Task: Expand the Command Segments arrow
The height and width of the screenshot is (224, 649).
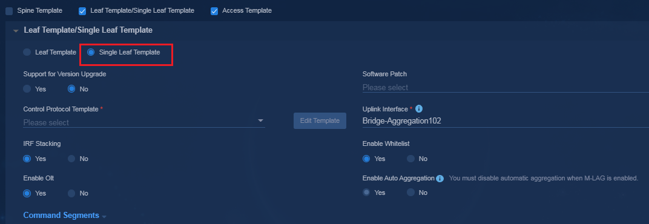Action: [104, 217]
